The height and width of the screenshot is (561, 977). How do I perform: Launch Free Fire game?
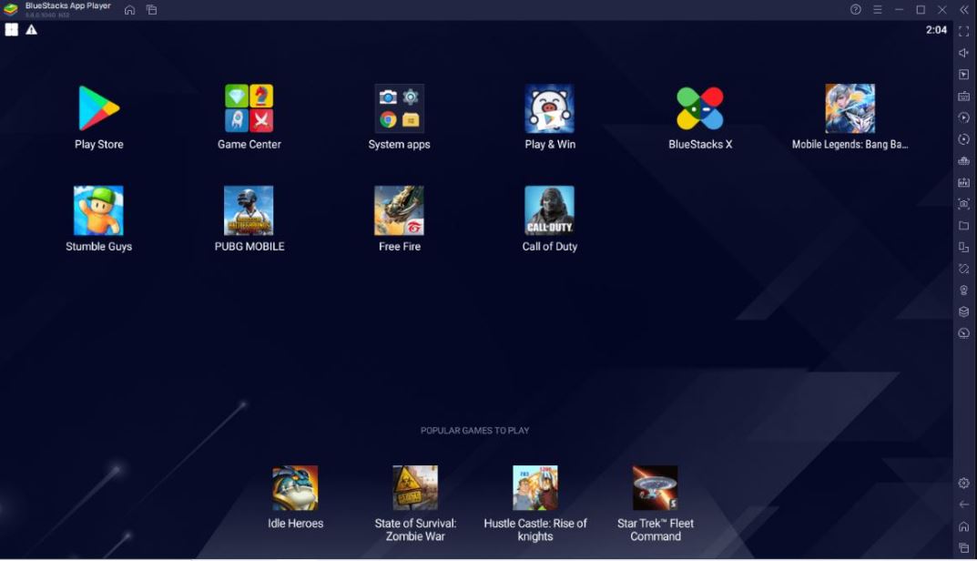(x=399, y=211)
